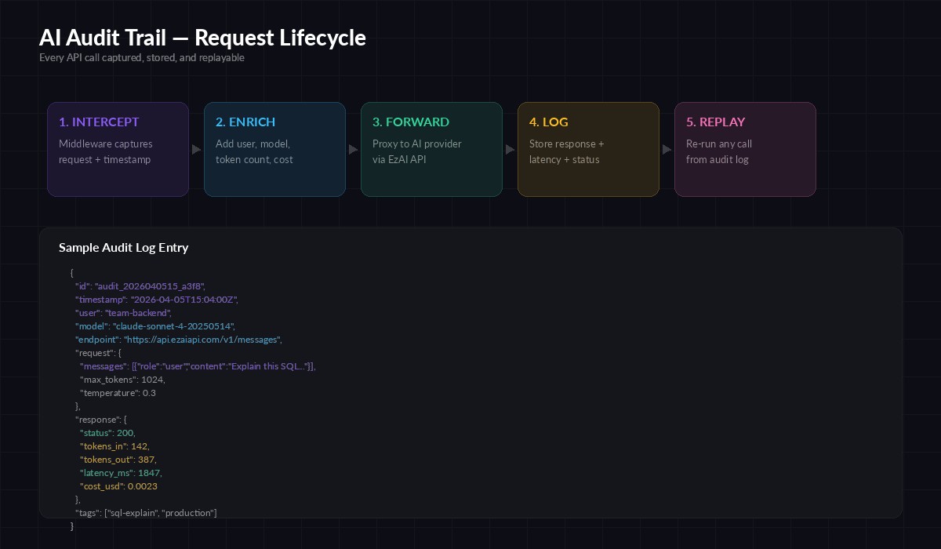The width and height of the screenshot is (941, 549).
Task: Click the "Sample Audit Log Entry" panel header
Action: pyautogui.click(x=123, y=247)
